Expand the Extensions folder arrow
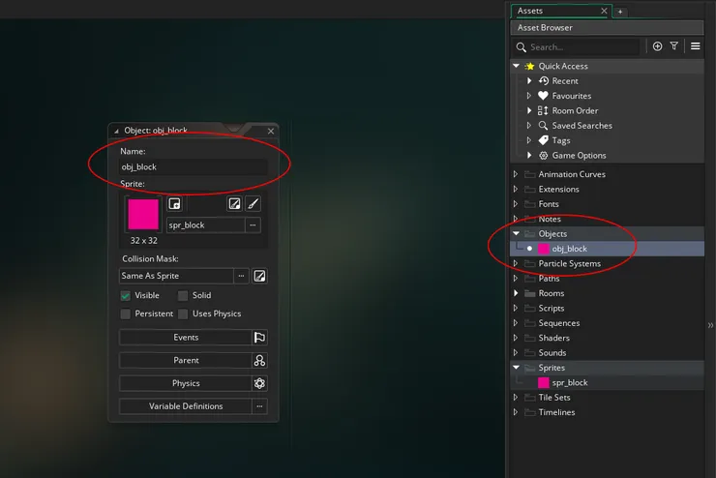 coord(516,189)
